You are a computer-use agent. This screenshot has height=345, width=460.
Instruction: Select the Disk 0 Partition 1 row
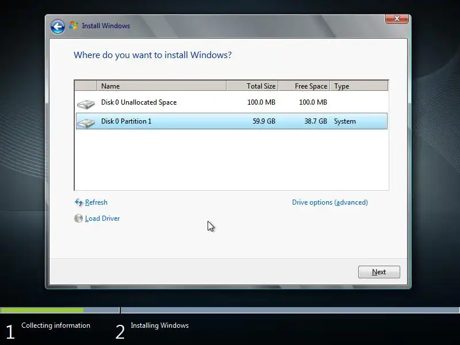[x=232, y=121]
